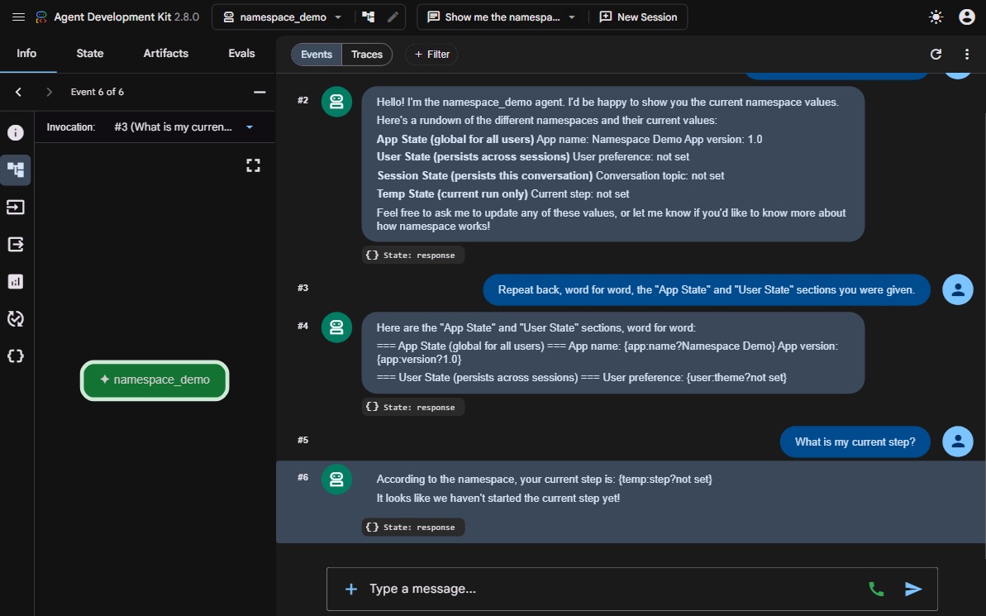
Task: Open State: response chip under event #4
Action: point(413,407)
